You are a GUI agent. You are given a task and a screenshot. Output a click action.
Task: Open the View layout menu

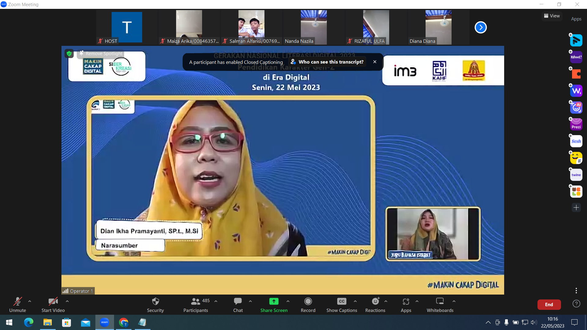(x=552, y=16)
